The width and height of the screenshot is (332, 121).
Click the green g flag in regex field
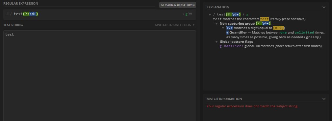(x=187, y=14)
